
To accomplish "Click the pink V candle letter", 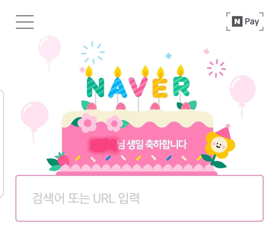I will pyautogui.click(x=138, y=87).
